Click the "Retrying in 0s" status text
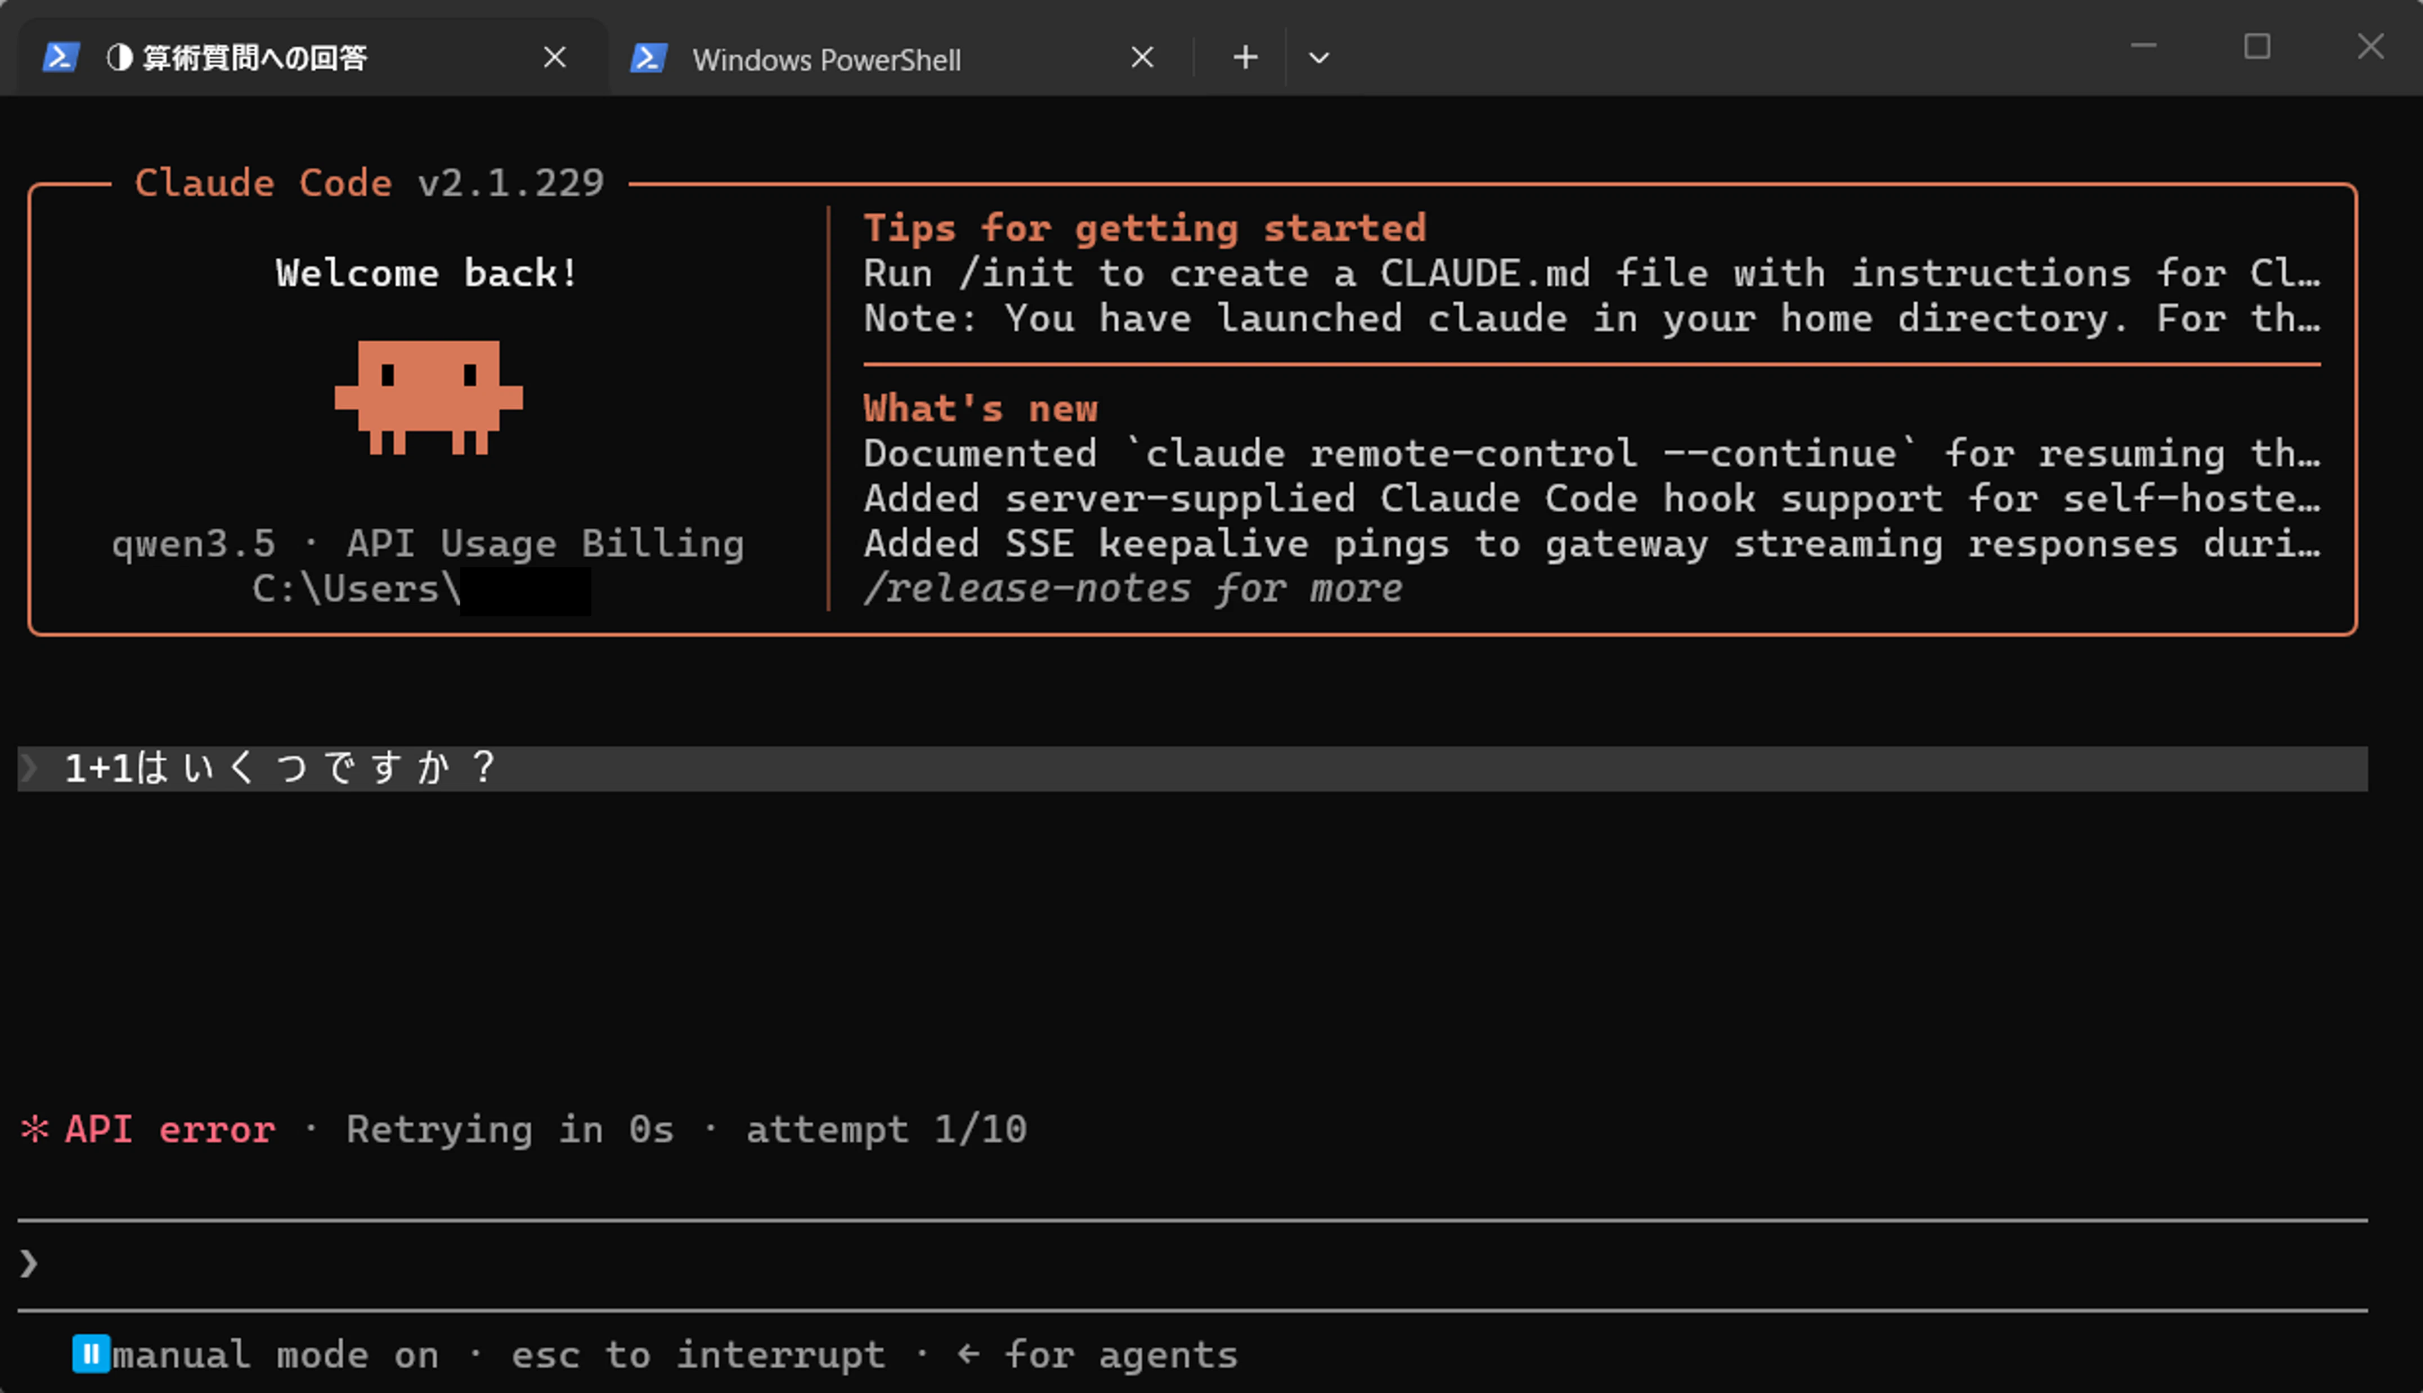 coord(510,1129)
